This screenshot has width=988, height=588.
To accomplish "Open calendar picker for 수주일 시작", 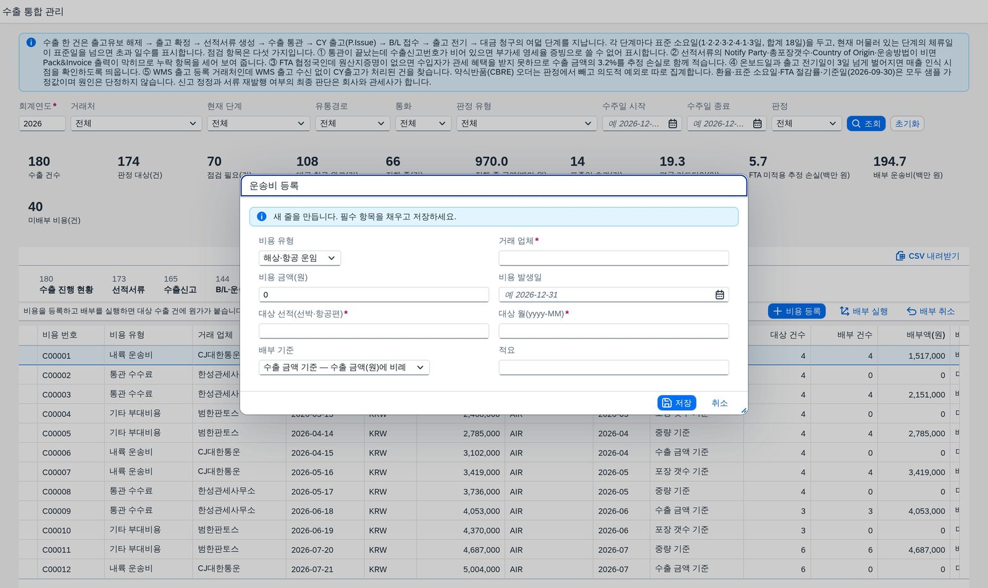I will click(672, 124).
